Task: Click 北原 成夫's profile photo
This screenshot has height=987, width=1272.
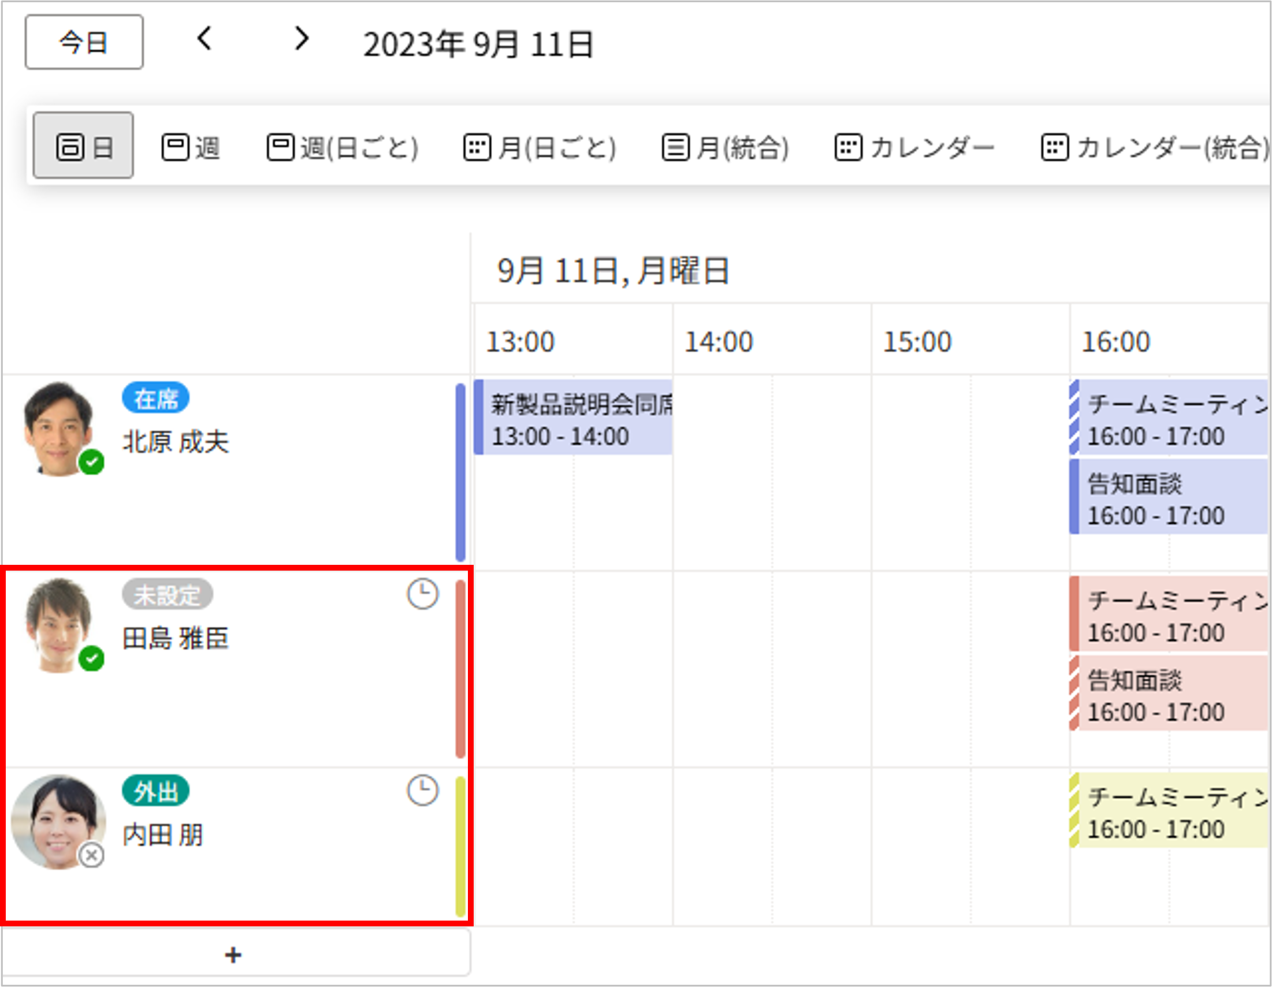Action: pos(58,428)
